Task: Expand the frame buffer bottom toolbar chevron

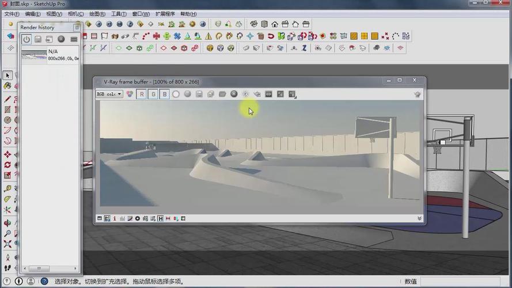Action: click(419, 219)
